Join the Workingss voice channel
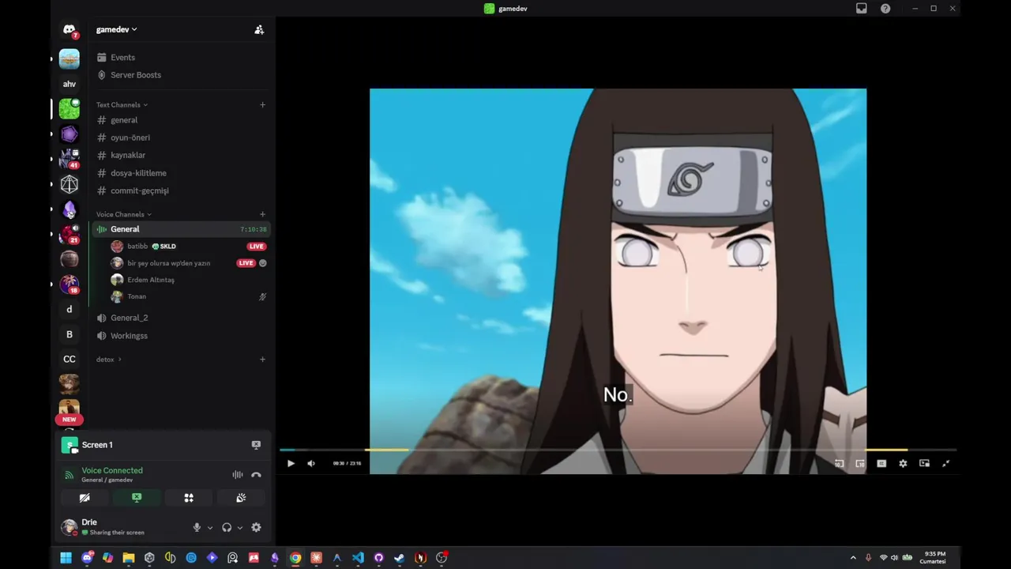This screenshot has width=1011, height=569. pyautogui.click(x=182, y=336)
